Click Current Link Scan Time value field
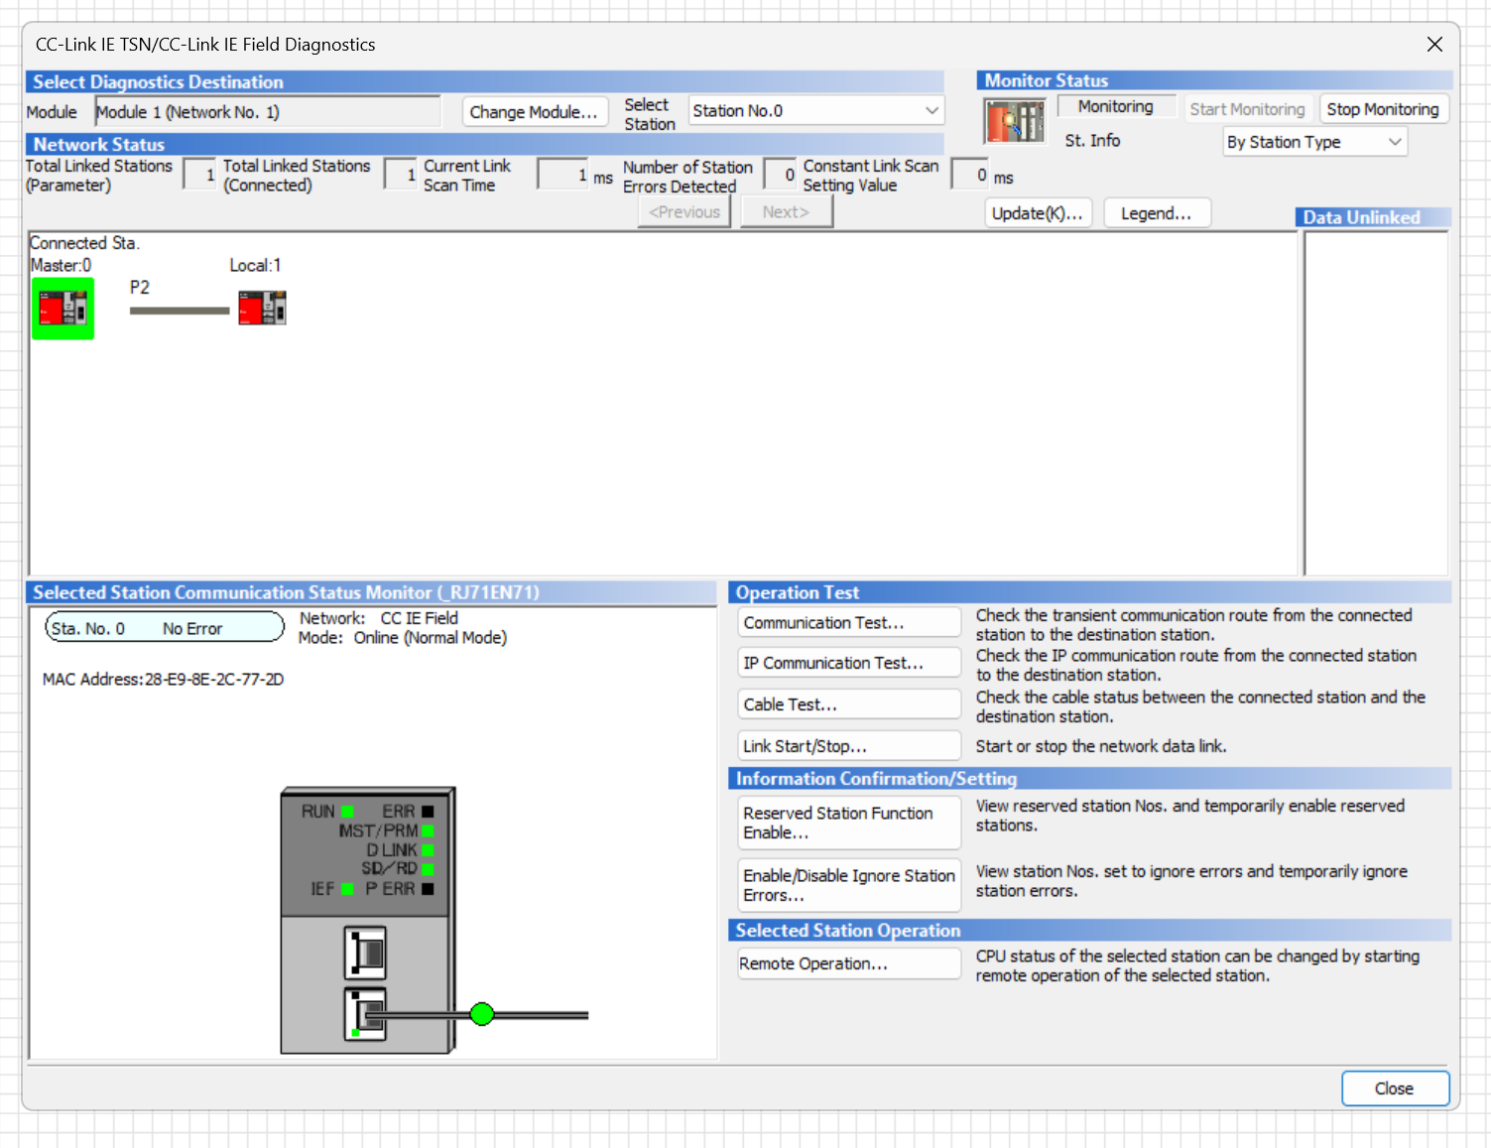 click(563, 175)
